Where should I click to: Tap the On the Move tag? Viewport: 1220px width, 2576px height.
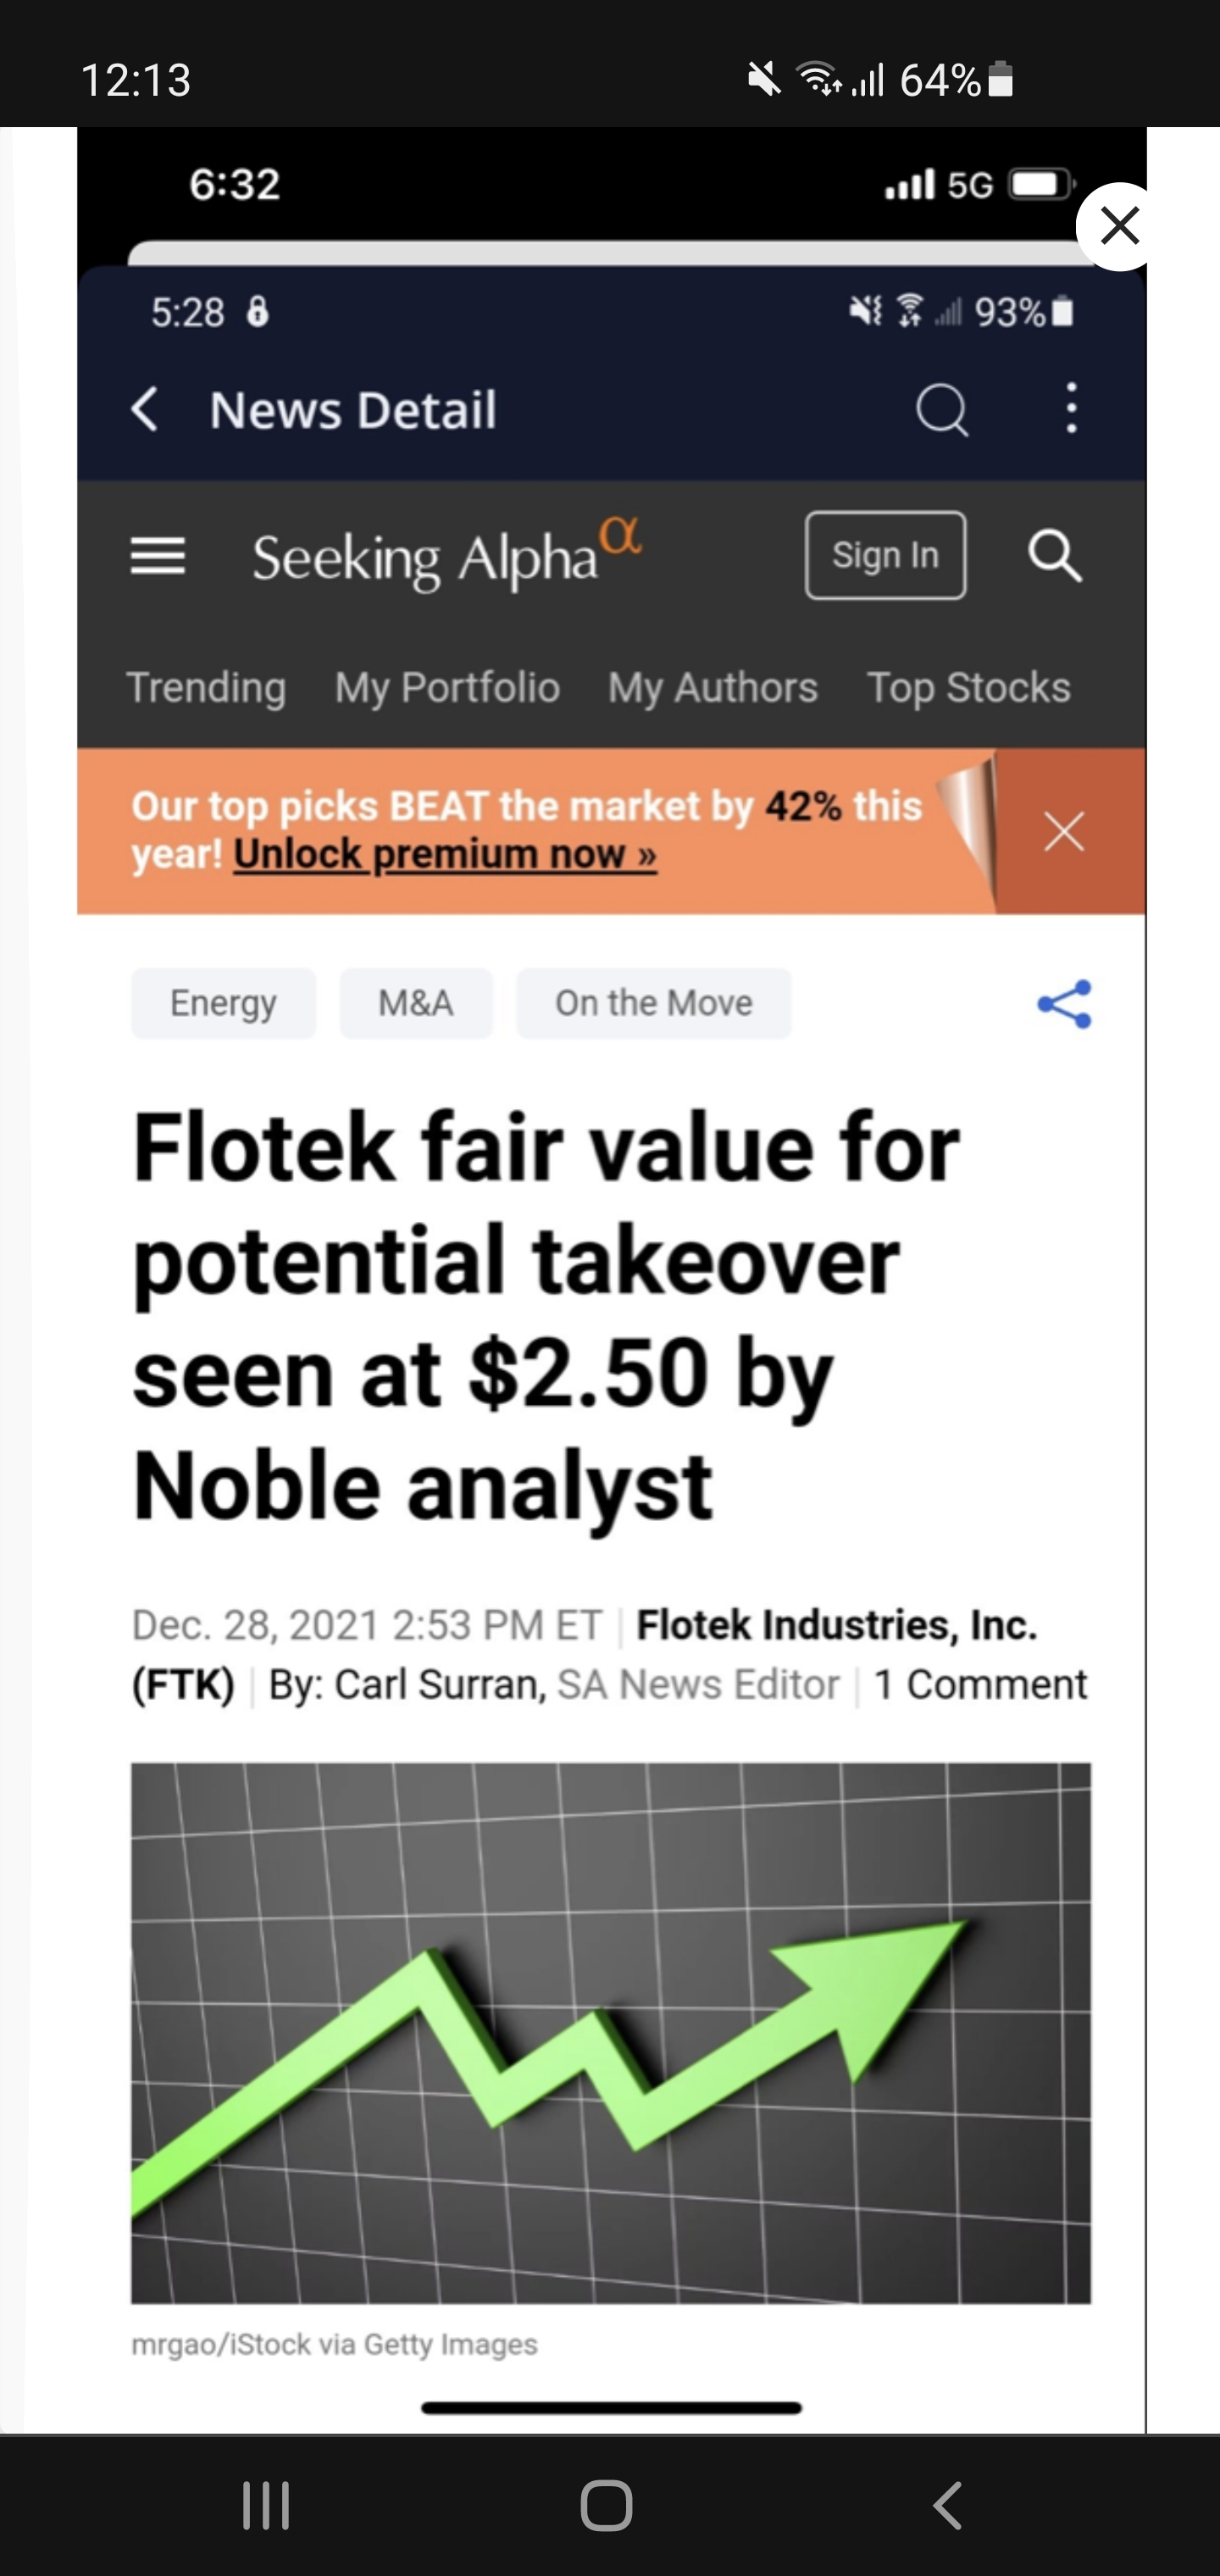click(x=654, y=1003)
